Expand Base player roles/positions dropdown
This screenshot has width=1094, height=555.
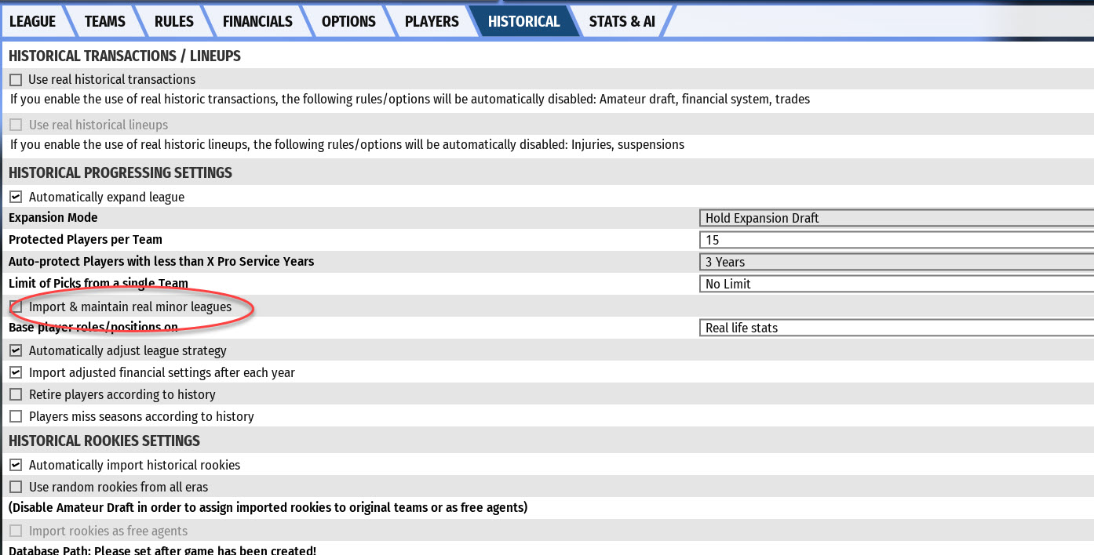tap(895, 328)
